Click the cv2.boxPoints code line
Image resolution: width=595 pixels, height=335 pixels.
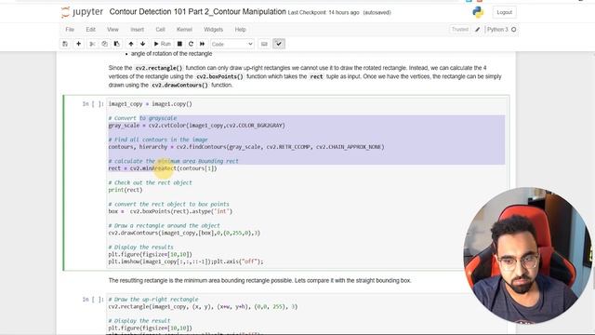click(x=170, y=211)
